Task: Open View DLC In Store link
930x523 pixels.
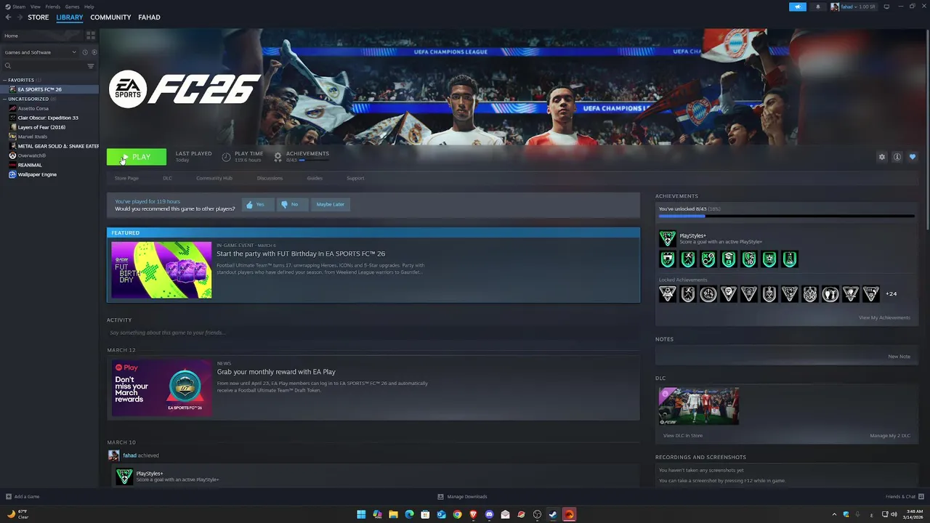Action: 683,436
